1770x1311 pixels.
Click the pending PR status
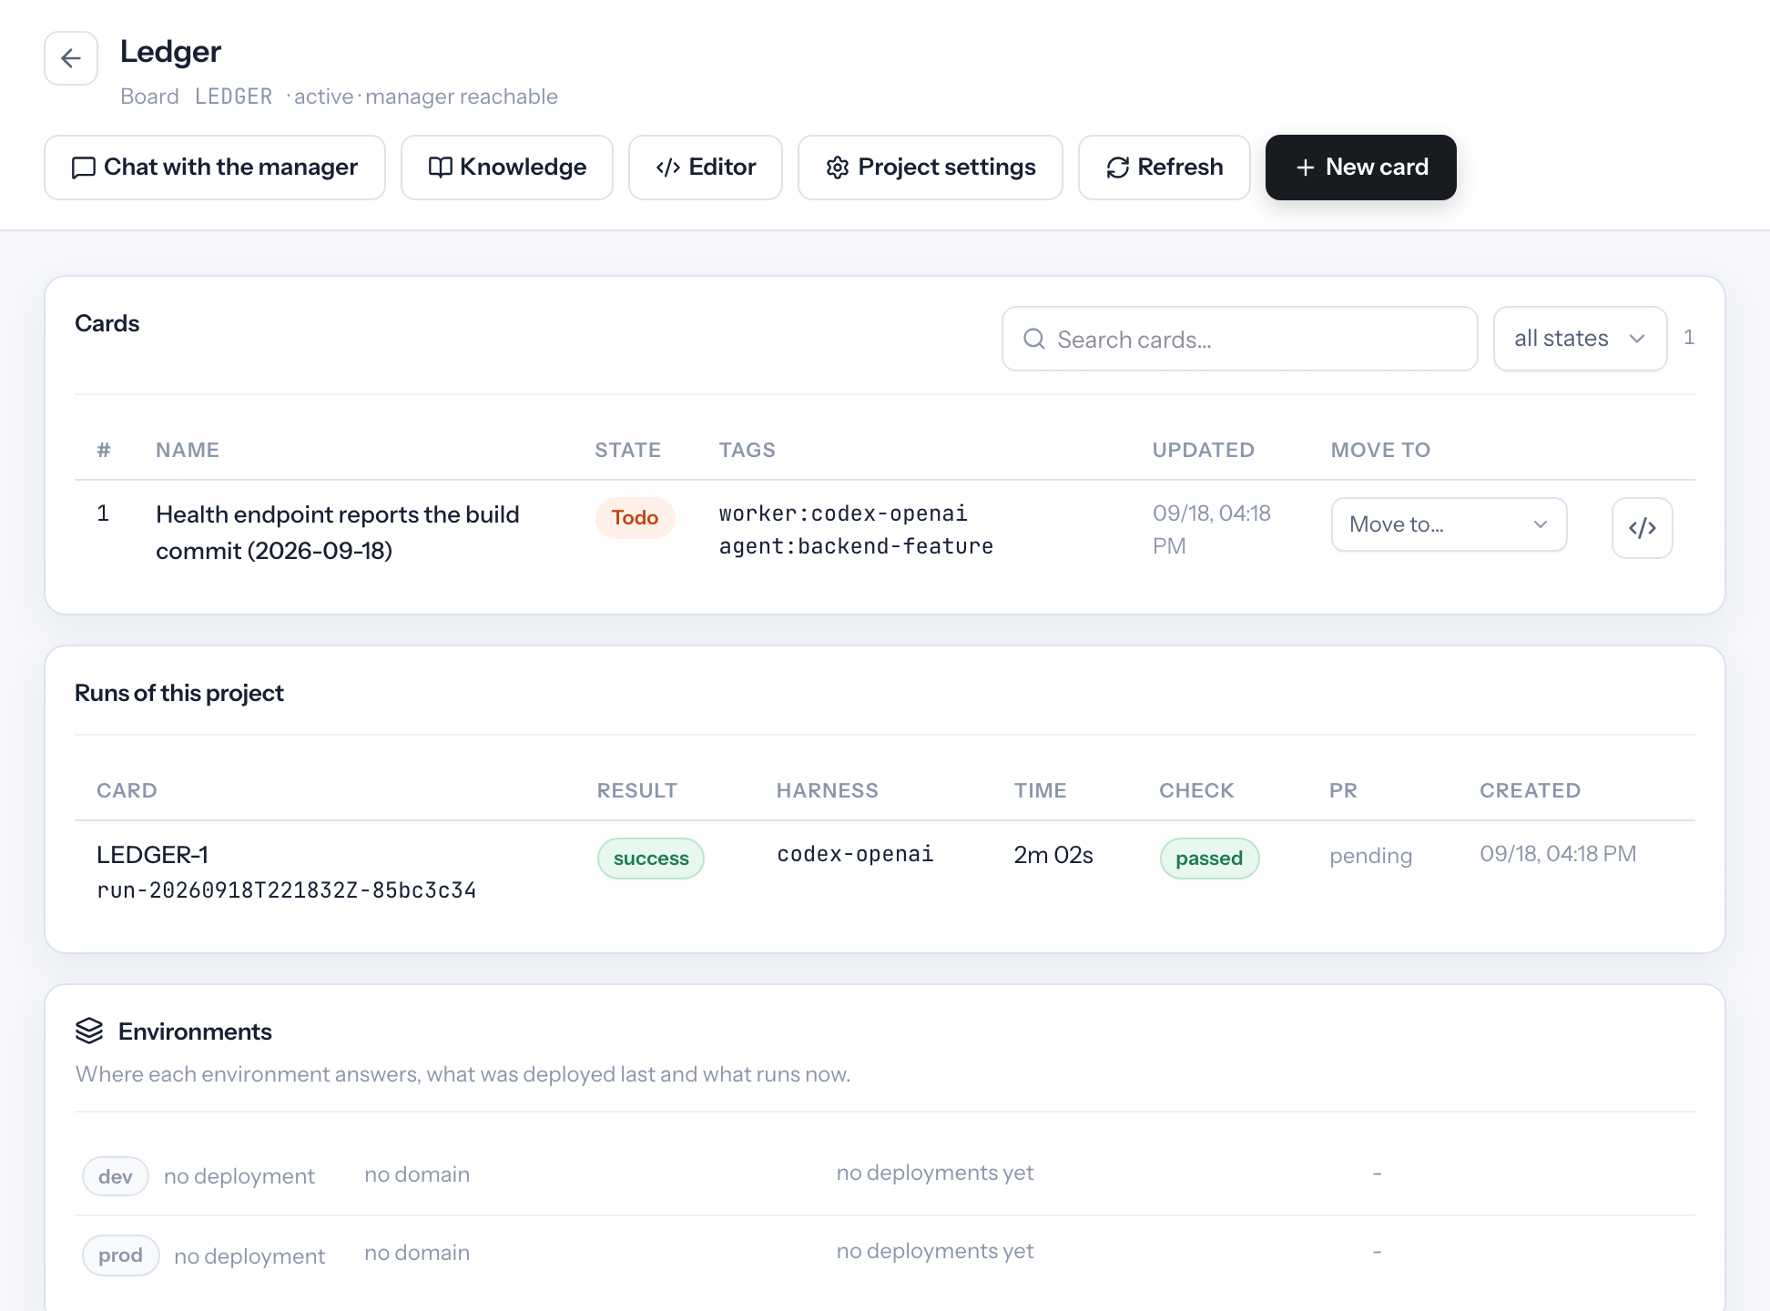(1371, 856)
